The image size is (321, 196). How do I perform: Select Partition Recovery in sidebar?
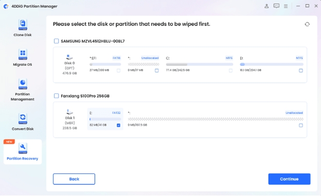[x=23, y=152]
